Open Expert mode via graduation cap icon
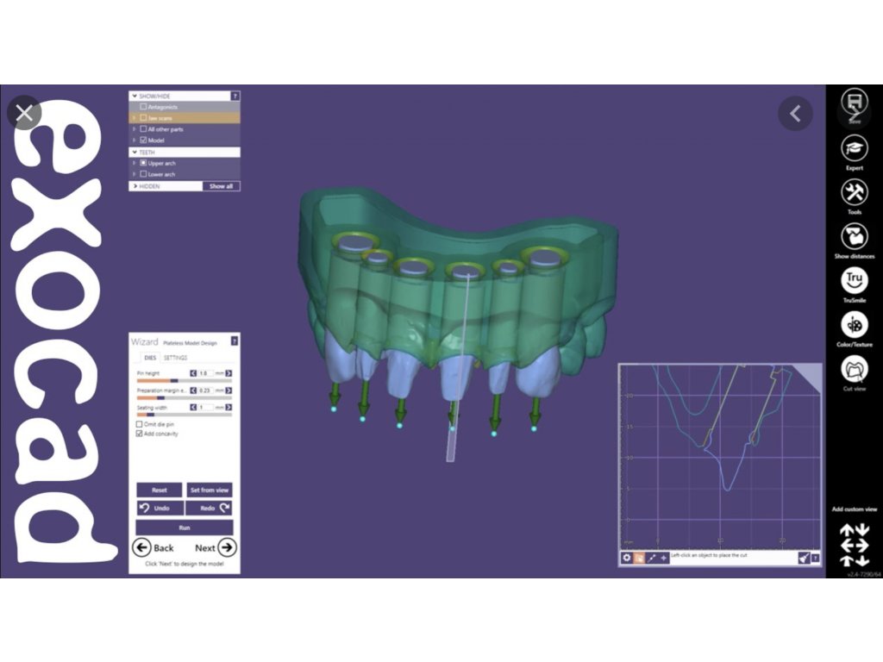883x662 pixels. click(855, 148)
